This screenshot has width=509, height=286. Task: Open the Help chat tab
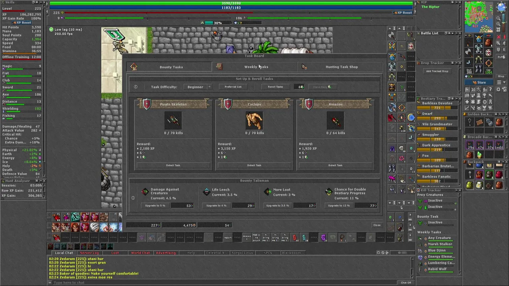pyautogui.click(x=191, y=253)
